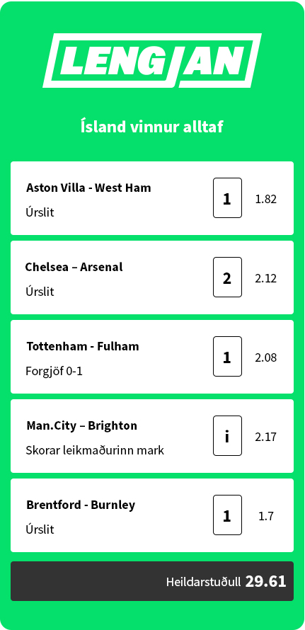Viewport: 305px width, 630px height.
Task: Open the Man.City – Brighton match title
Action: point(82,425)
